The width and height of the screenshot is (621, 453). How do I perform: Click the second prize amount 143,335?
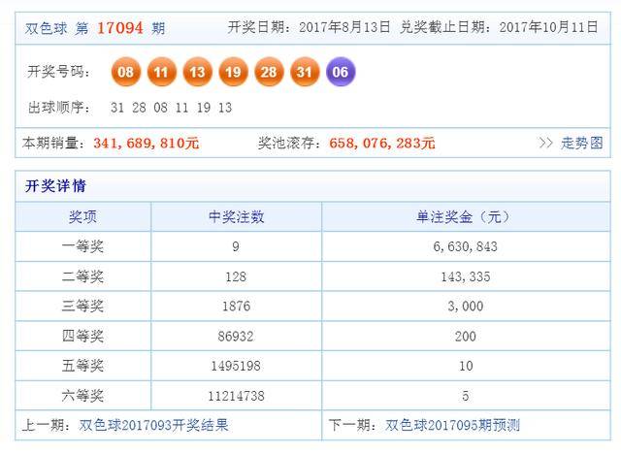pos(466,276)
